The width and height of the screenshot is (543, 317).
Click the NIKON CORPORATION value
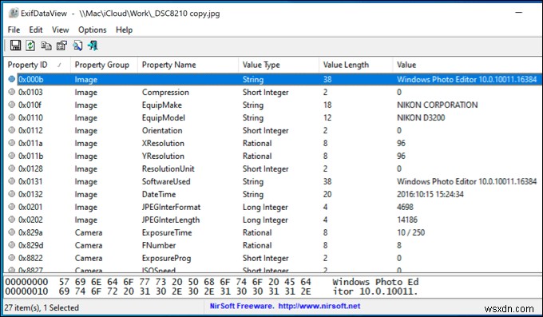point(437,105)
